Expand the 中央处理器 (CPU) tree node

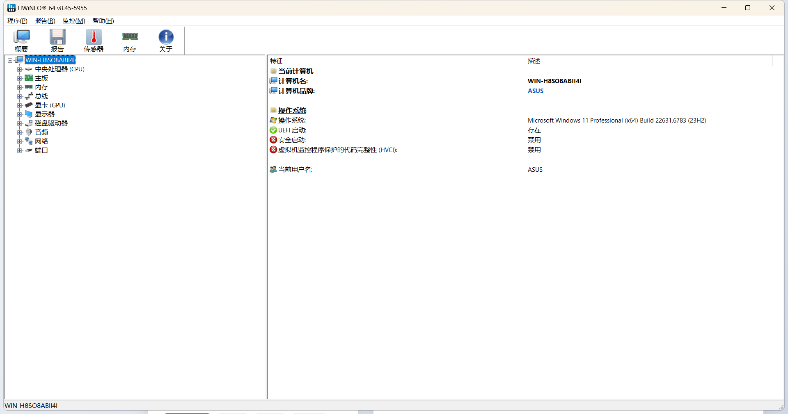click(x=19, y=69)
